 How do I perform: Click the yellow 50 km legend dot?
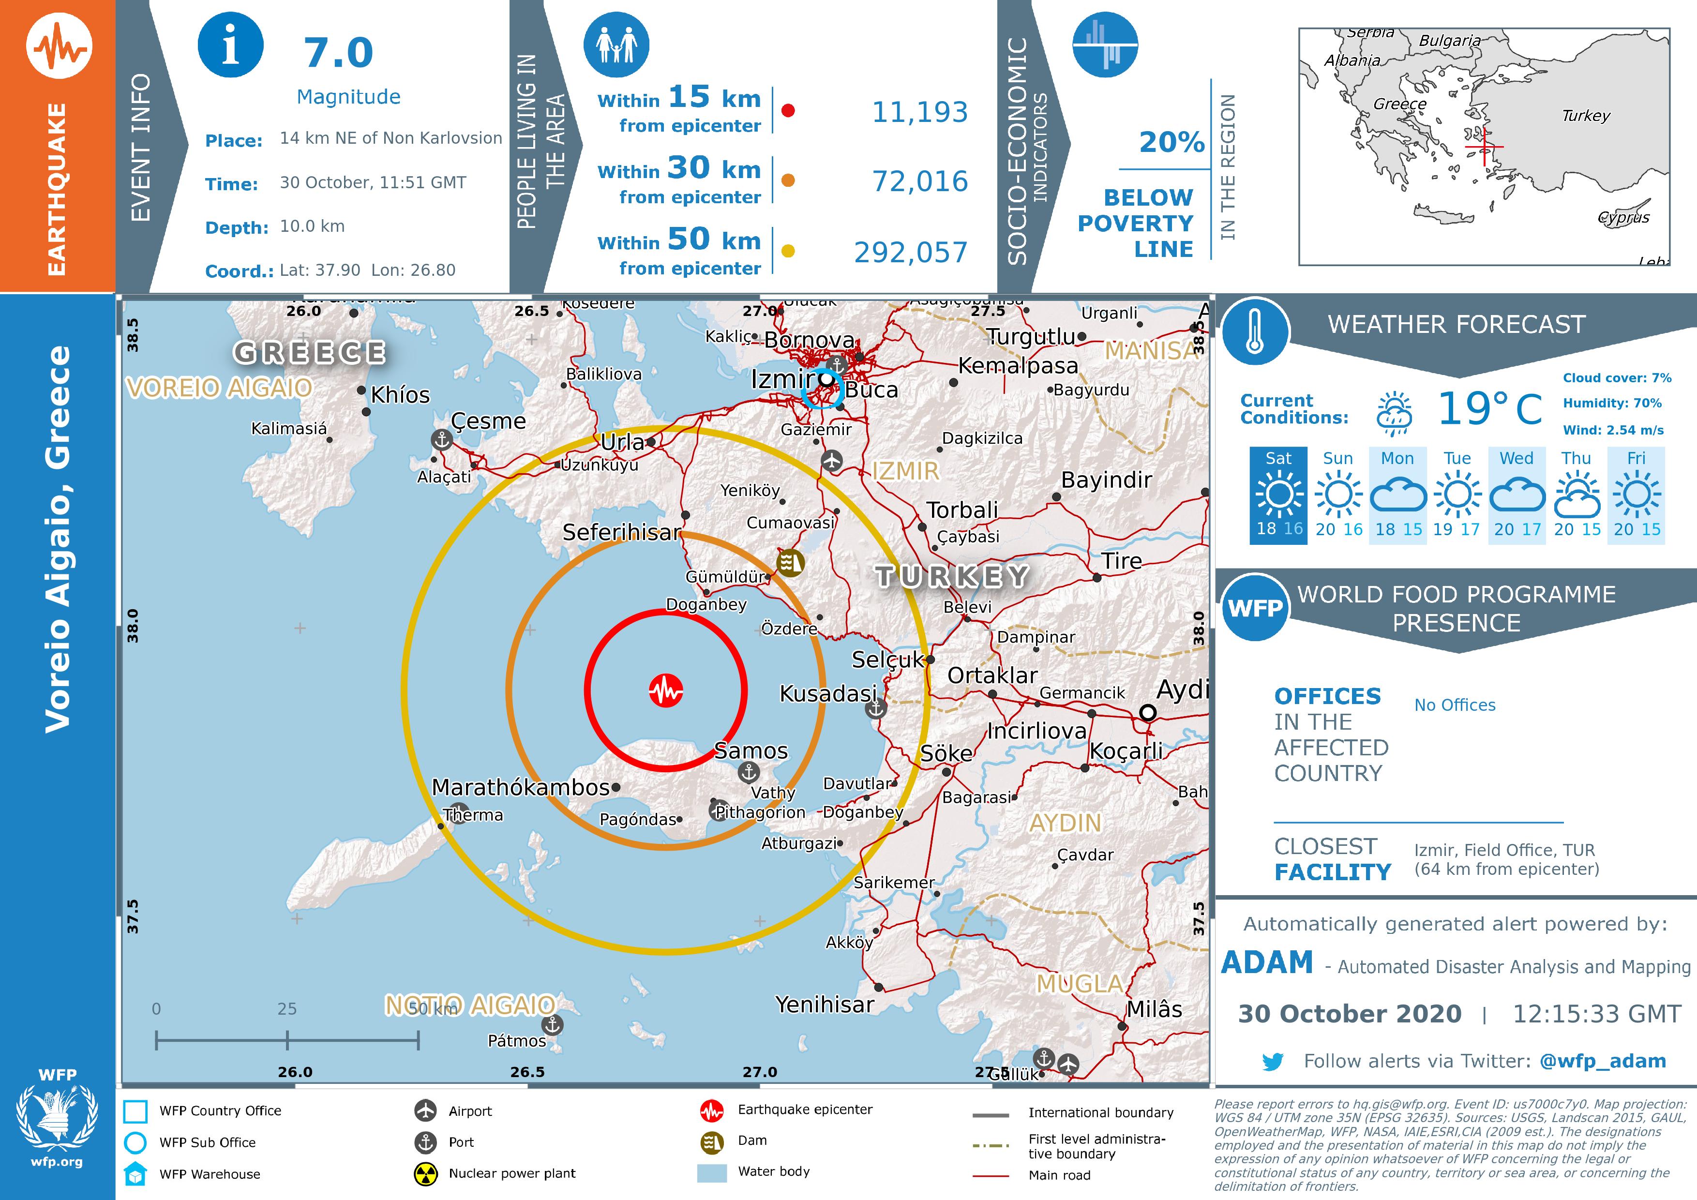(788, 251)
